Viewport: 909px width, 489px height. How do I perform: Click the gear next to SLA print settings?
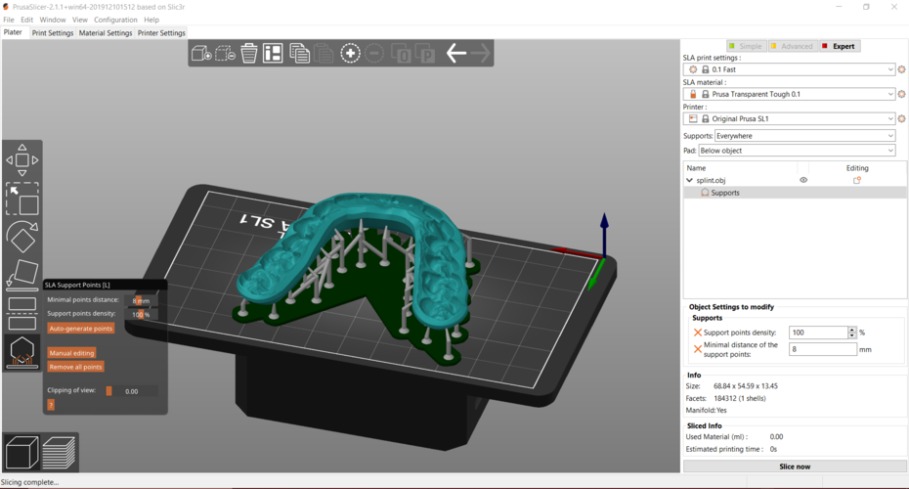(901, 69)
